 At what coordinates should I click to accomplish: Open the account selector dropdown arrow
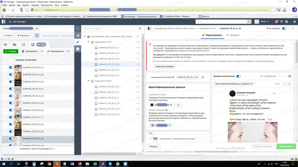coord(37,29)
